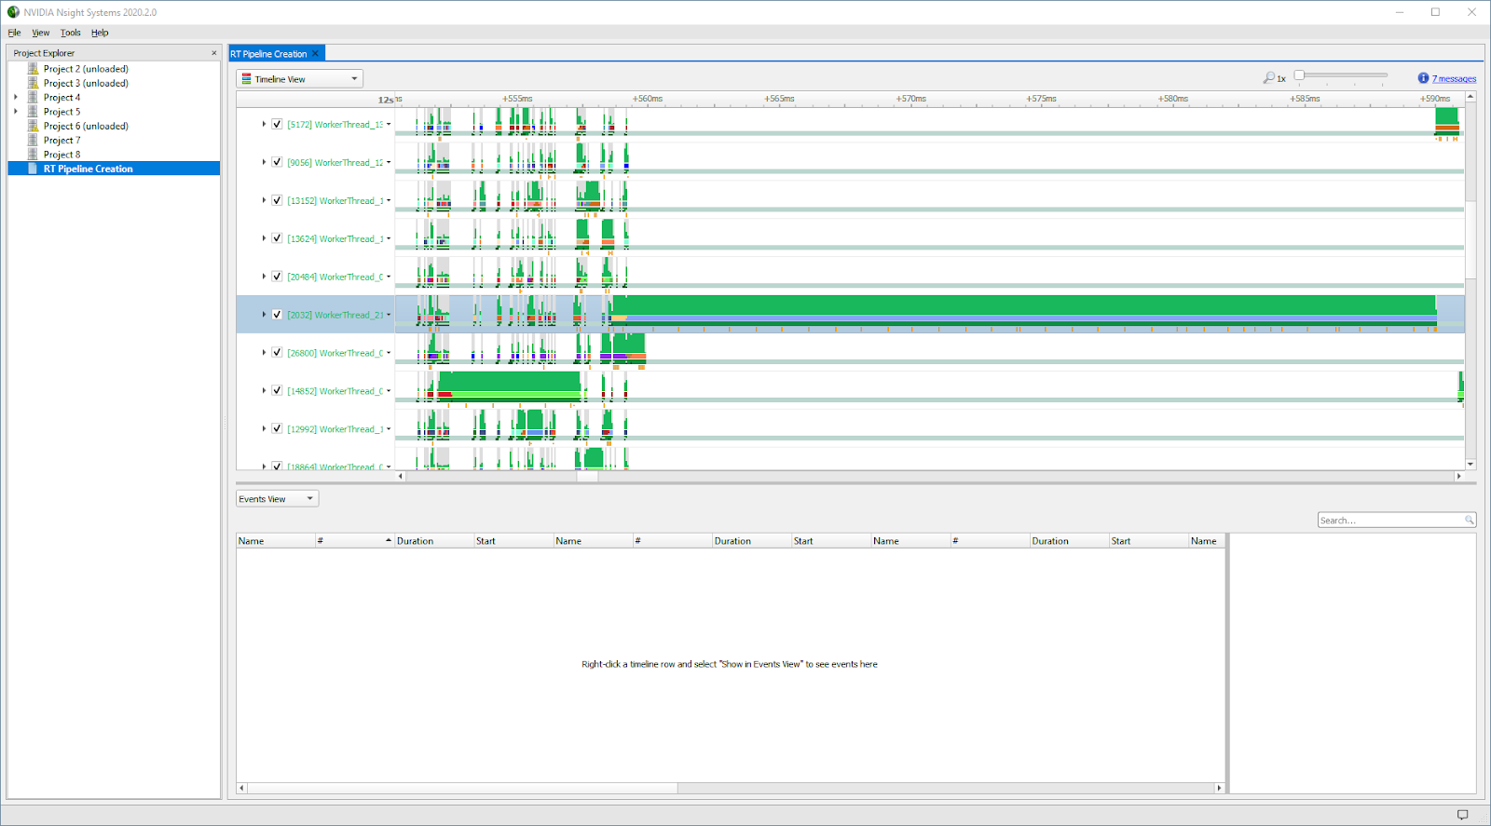Close the RT Pipeline Creation tab

(316, 54)
